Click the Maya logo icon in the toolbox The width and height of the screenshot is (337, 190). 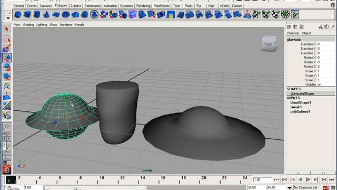coord(7,170)
